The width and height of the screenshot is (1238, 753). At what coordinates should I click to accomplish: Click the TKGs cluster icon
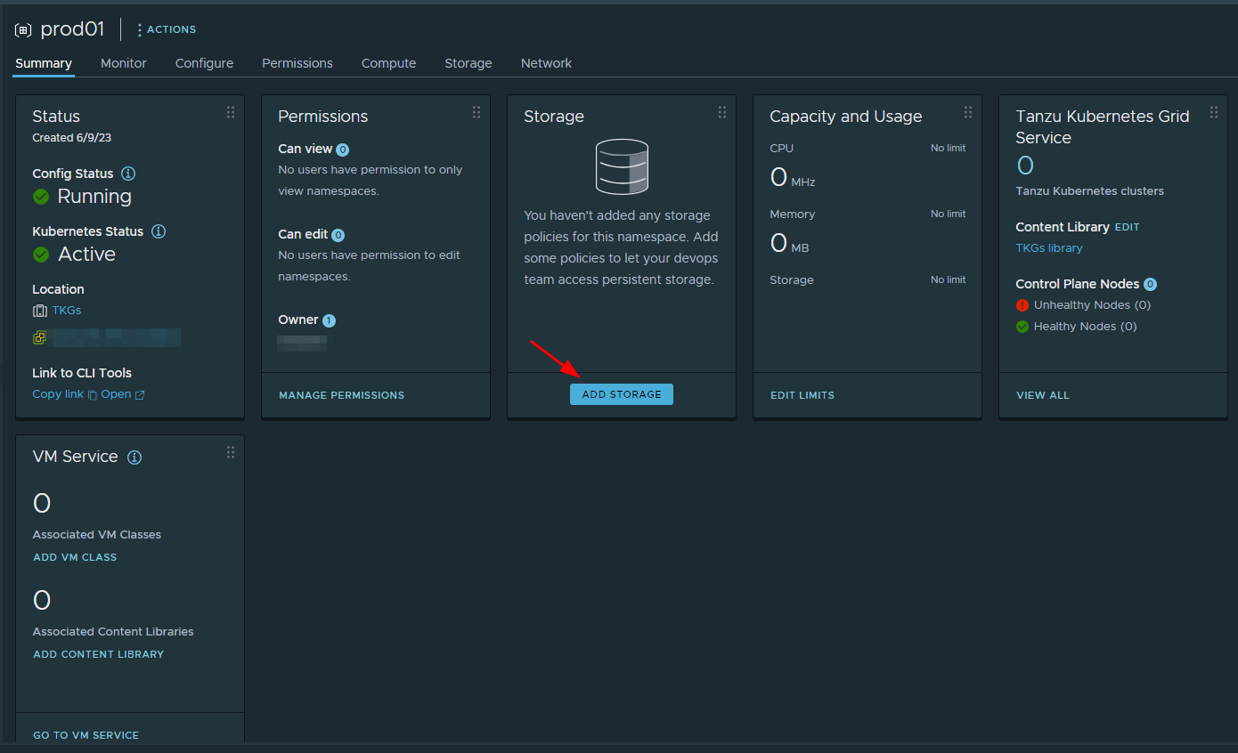[40, 311]
